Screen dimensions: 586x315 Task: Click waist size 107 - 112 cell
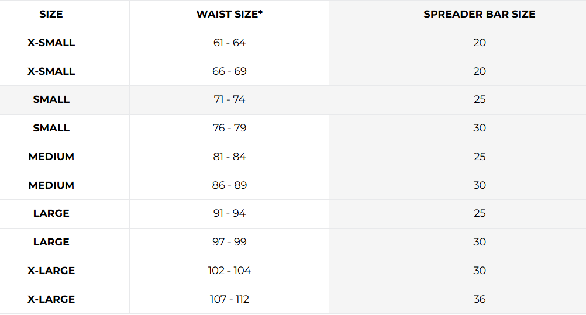(x=229, y=299)
